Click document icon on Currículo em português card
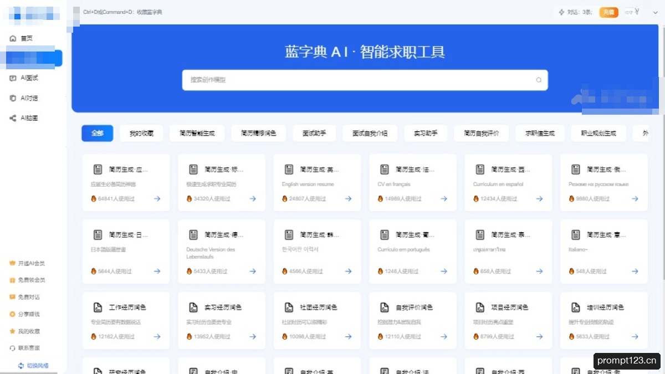This screenshot has width=665, height=374. pyautogui.click(x=385, y=235)
